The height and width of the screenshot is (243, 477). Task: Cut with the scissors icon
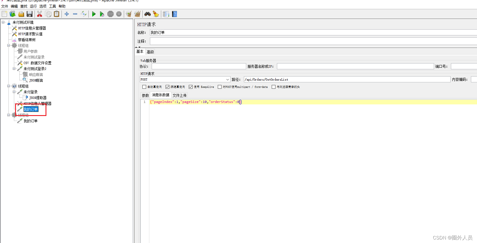pyautogui.click(x=40, y=14)
